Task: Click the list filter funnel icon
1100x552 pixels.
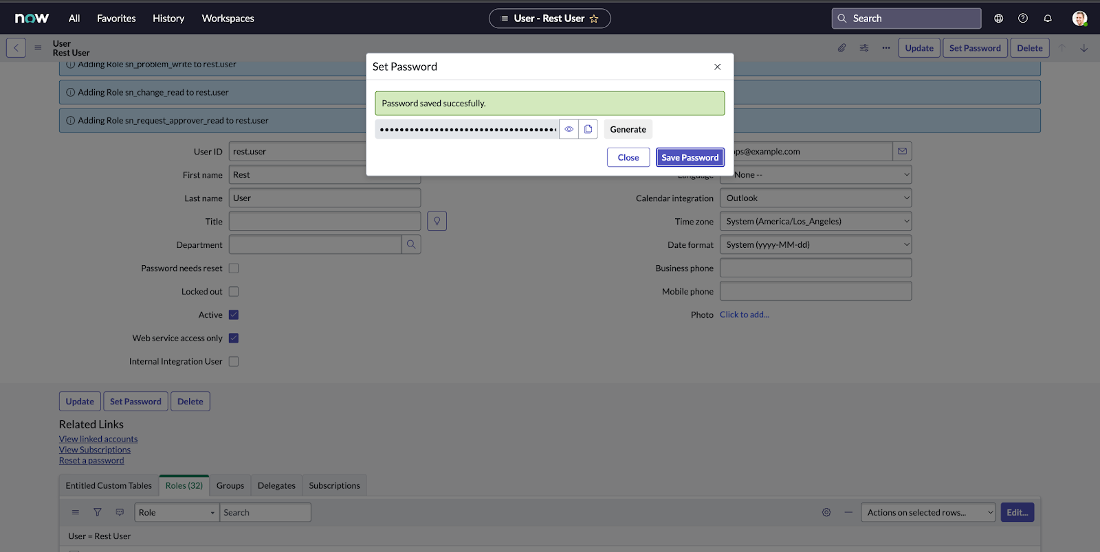Action: pyautogui.click(x=98, y=512)
